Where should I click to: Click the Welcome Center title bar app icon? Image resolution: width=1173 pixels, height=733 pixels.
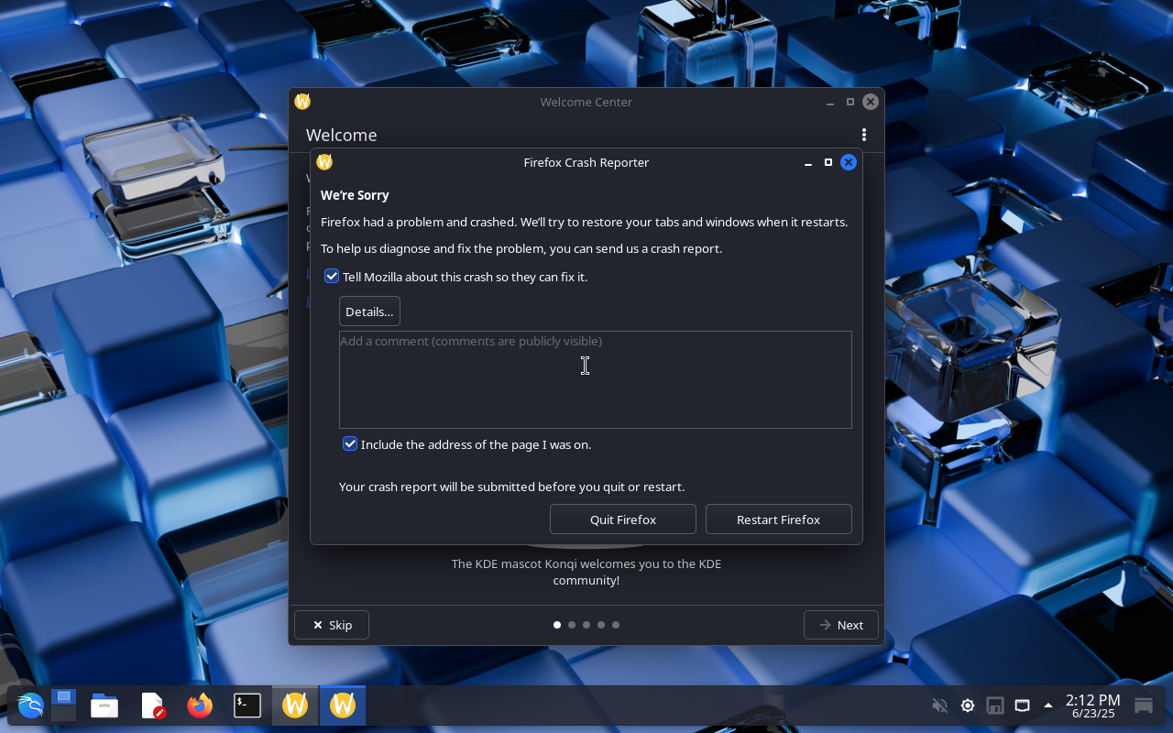coord(302,102)
